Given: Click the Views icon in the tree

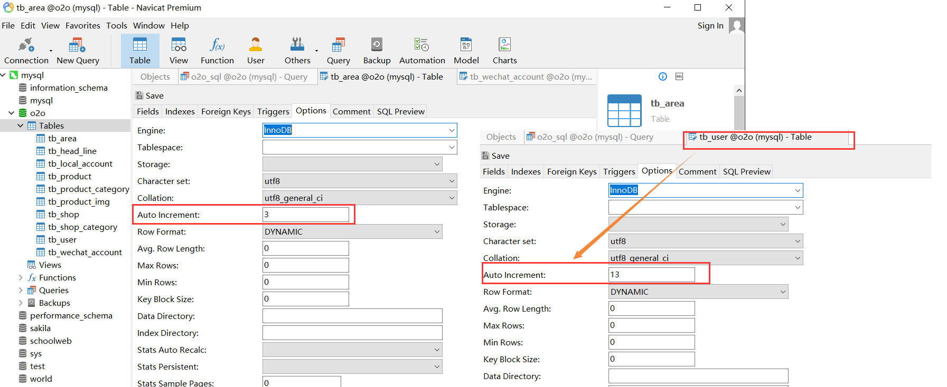Looking at the screenshot, I should point(32,265).
